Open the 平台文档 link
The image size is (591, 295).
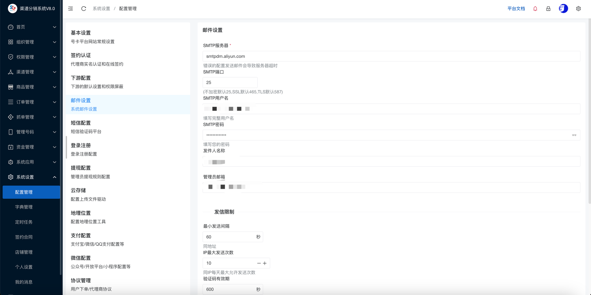(x=516, y=8)
